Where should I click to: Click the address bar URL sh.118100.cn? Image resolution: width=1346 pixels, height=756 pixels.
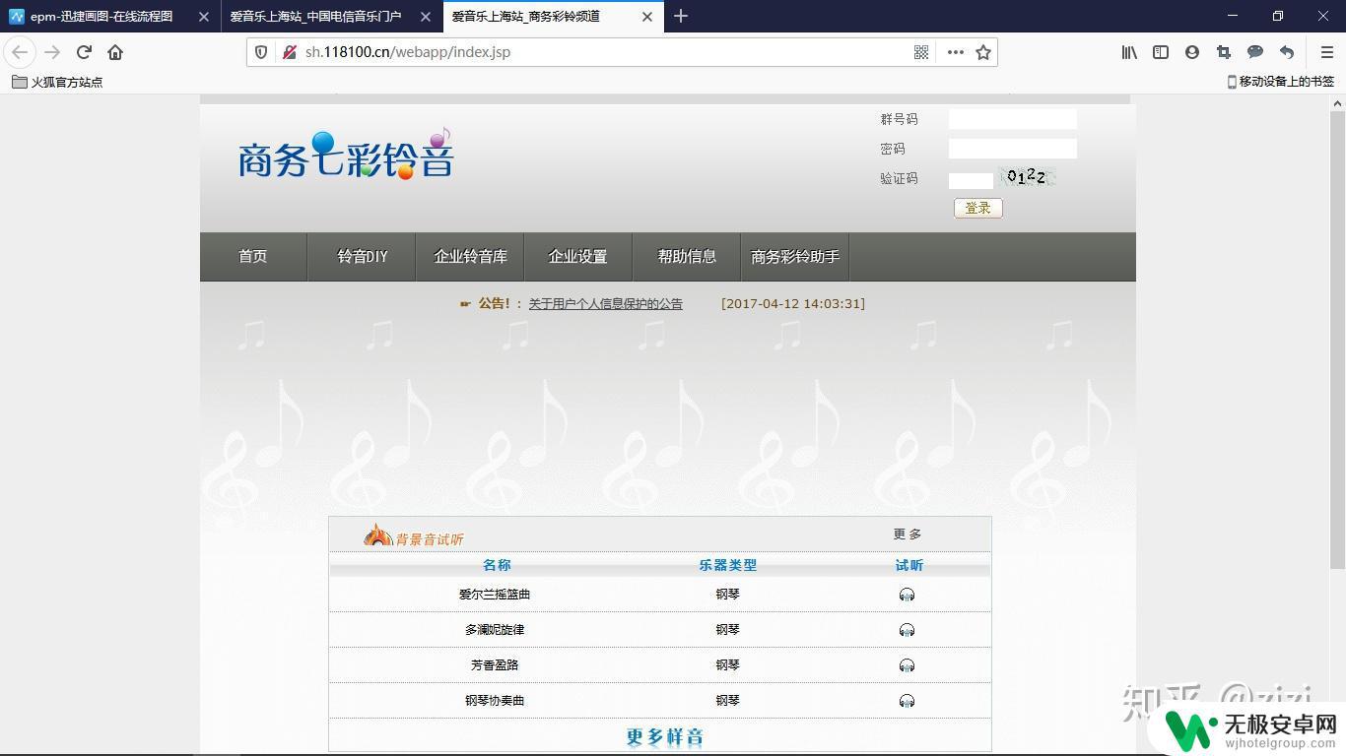coord(408,52)
